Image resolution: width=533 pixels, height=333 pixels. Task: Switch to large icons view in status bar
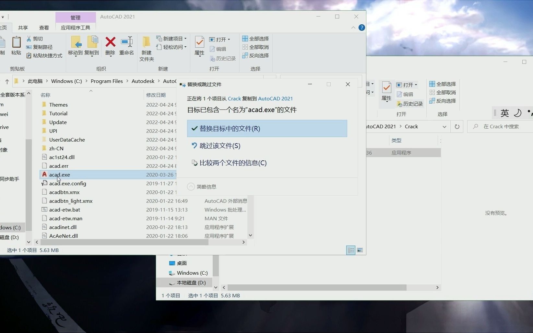click(x=360, y=250)
